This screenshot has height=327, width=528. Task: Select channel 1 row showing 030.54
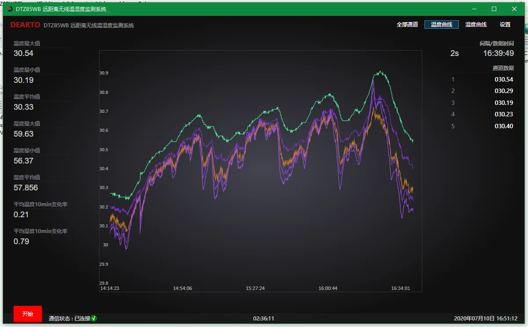point(482,80)
